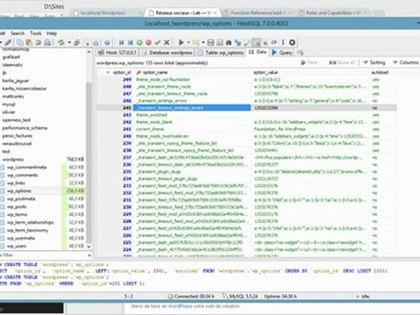The height and width of the screenshot is (315, 420).
Task: Close the Réseaux sociaux - Lab browser tab
Action: 215,13
